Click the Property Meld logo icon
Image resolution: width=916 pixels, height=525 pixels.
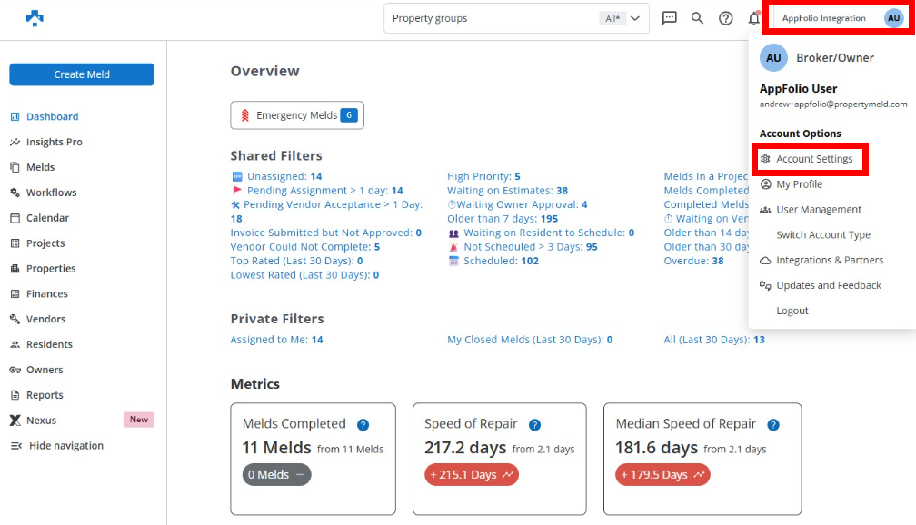[x=35, y=18]
